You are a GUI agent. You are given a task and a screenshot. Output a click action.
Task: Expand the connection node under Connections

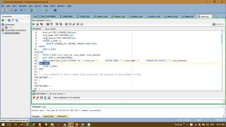tap(3, 28)
